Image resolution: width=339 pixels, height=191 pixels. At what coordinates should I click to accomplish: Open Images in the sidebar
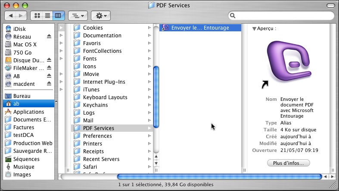click(x=28, y=174)
